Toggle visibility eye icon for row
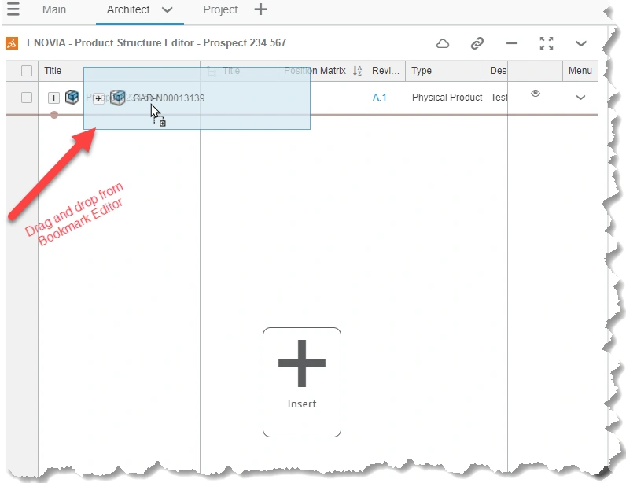 tap(536, 94)
